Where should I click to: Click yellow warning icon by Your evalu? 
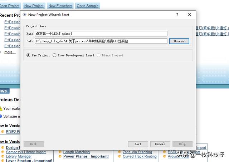[1, 108]
